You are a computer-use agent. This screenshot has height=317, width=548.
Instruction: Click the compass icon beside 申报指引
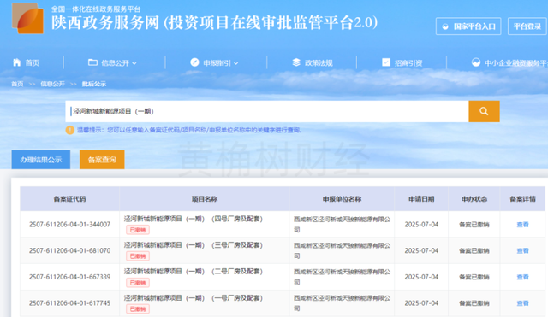[194, 62]
